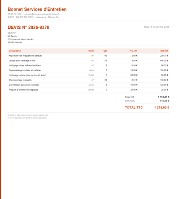This screenshot has height=199, width=177.
Task: Click the TOTAL TTC amount 1 278,02 €
Action: pyautogui.click(x=162, y=107)
